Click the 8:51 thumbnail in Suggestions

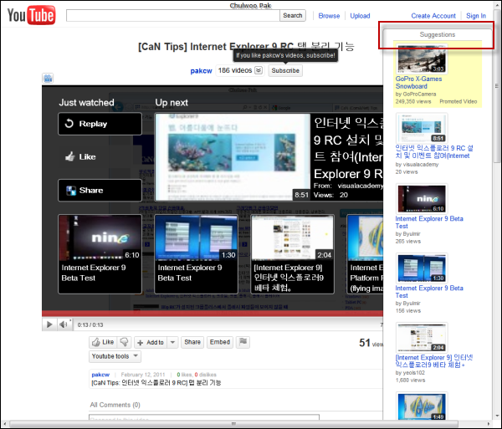(x=422, y=128)
